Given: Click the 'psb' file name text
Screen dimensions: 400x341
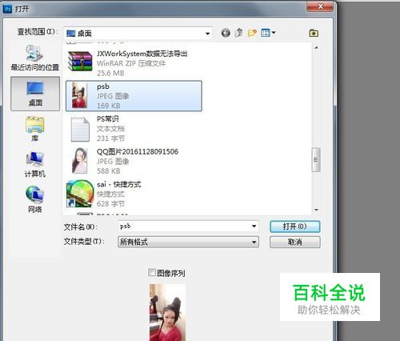Looking at the screenshot, I should point(103,86).
